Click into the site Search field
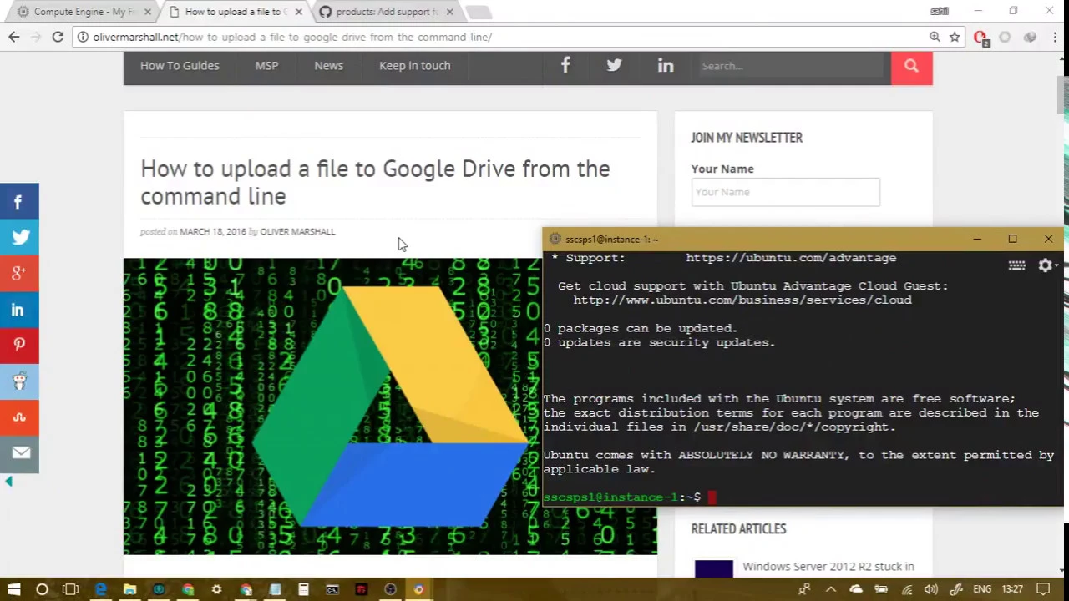The width and height of the screenshot is (1069, 601). point(792,66)
